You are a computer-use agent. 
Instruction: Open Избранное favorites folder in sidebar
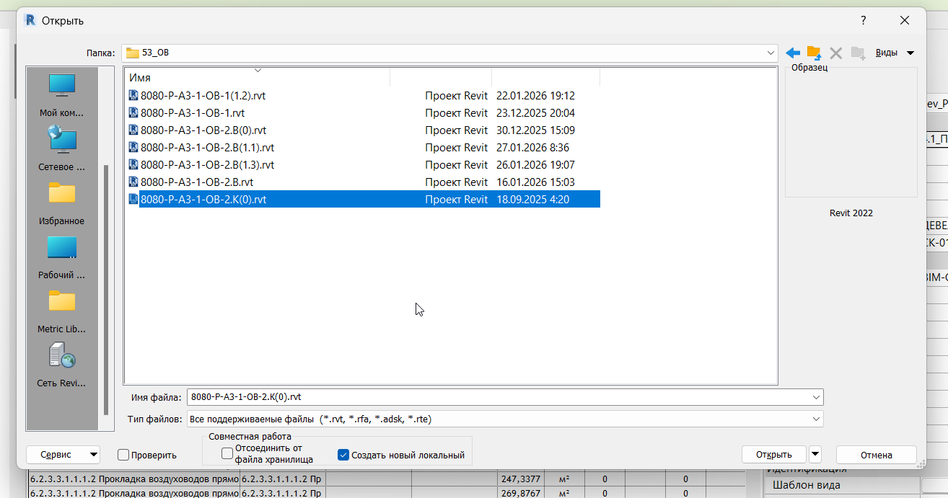pyautogui.click(x=62, y=203)
